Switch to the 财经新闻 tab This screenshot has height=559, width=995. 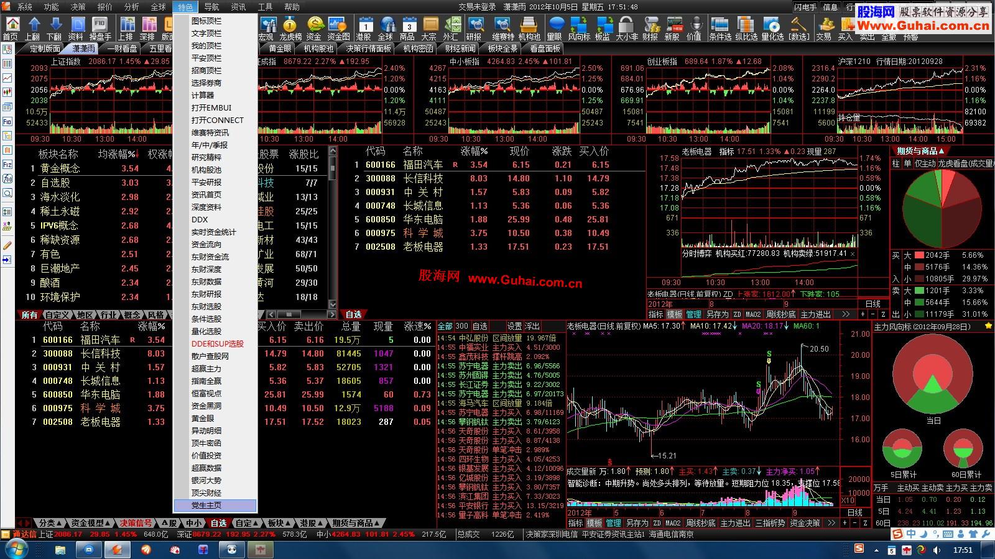(x=460, y=48)
